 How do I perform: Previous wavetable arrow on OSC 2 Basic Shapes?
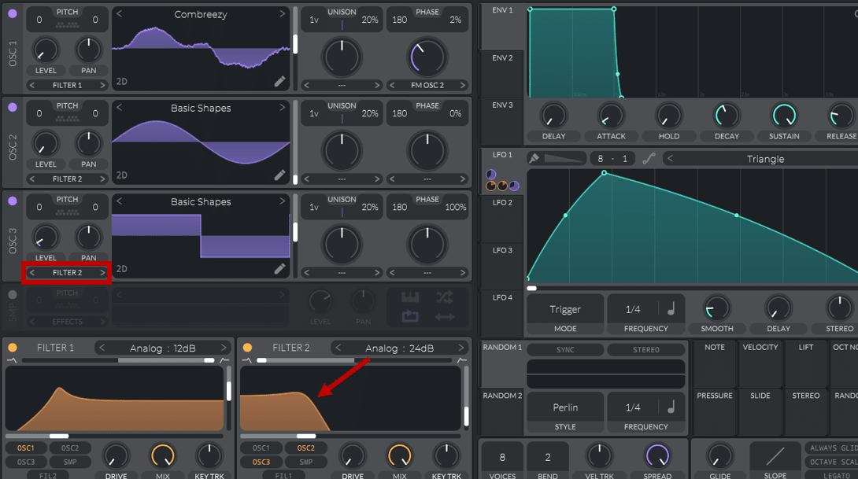pos(120,108)
